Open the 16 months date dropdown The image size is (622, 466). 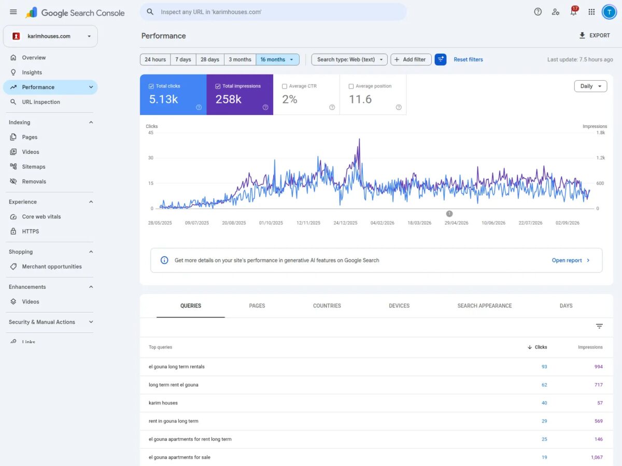(x=277, y=60)
